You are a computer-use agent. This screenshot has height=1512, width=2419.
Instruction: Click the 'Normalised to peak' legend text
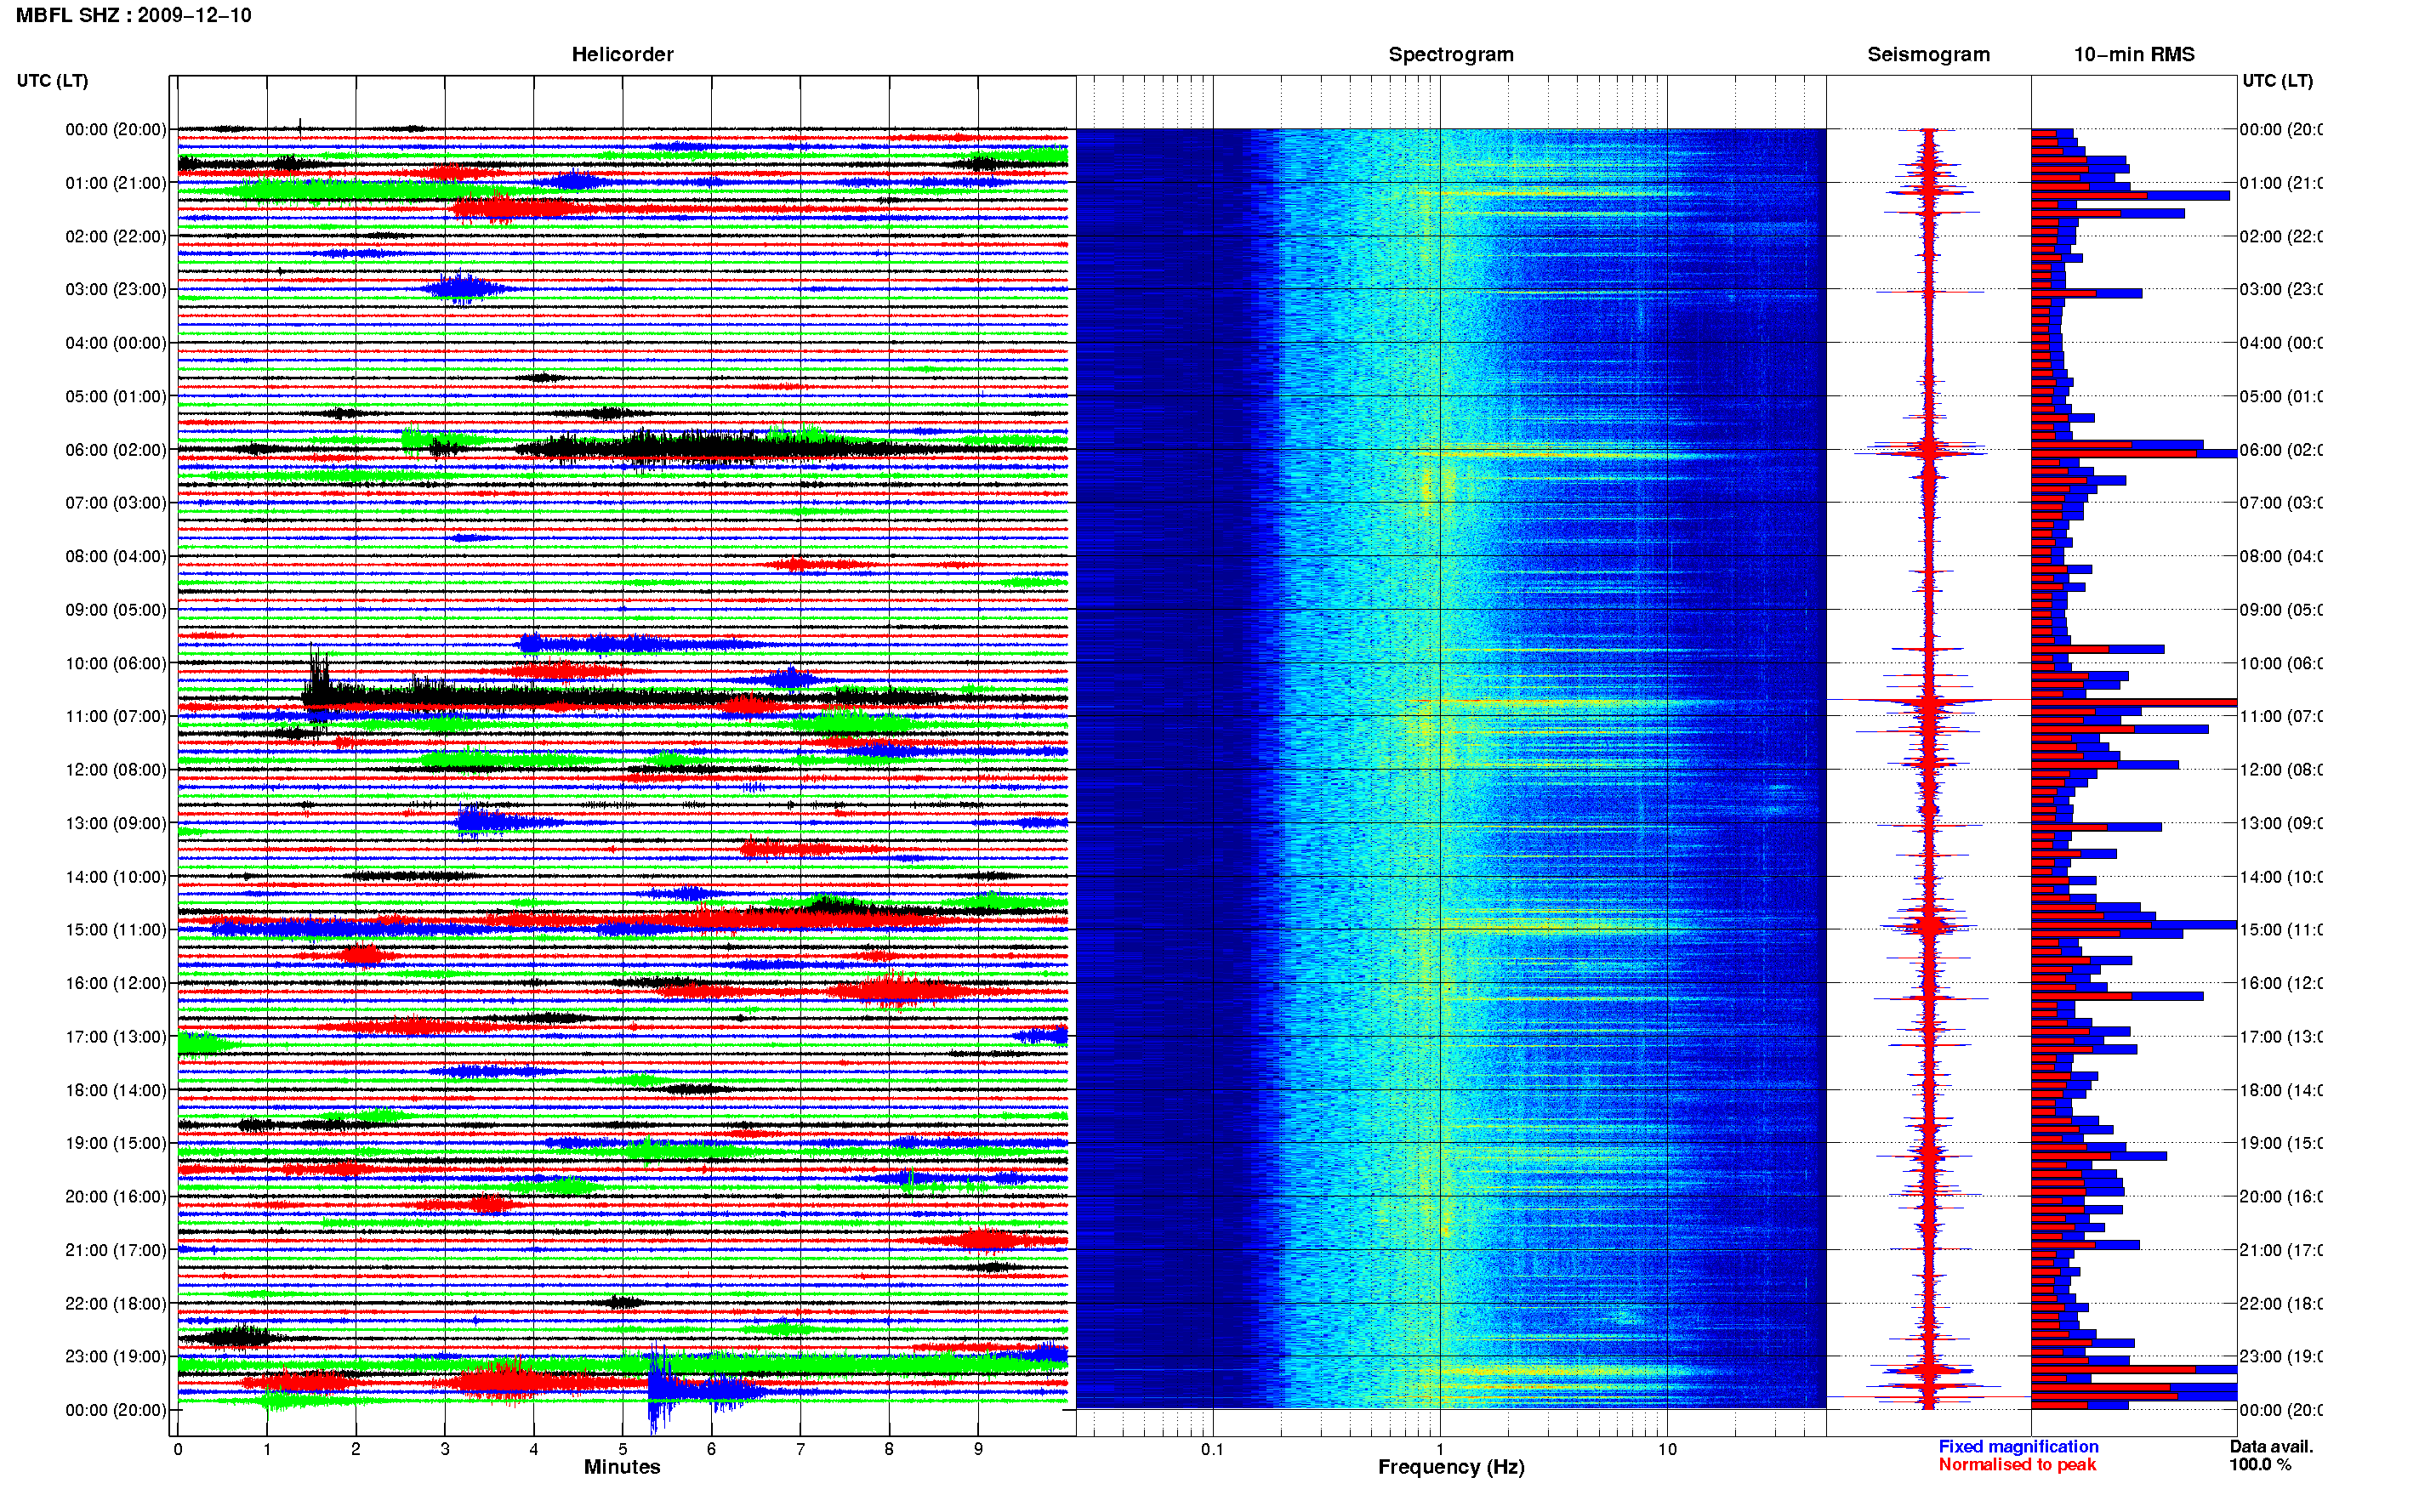tap(2017, 1464)
